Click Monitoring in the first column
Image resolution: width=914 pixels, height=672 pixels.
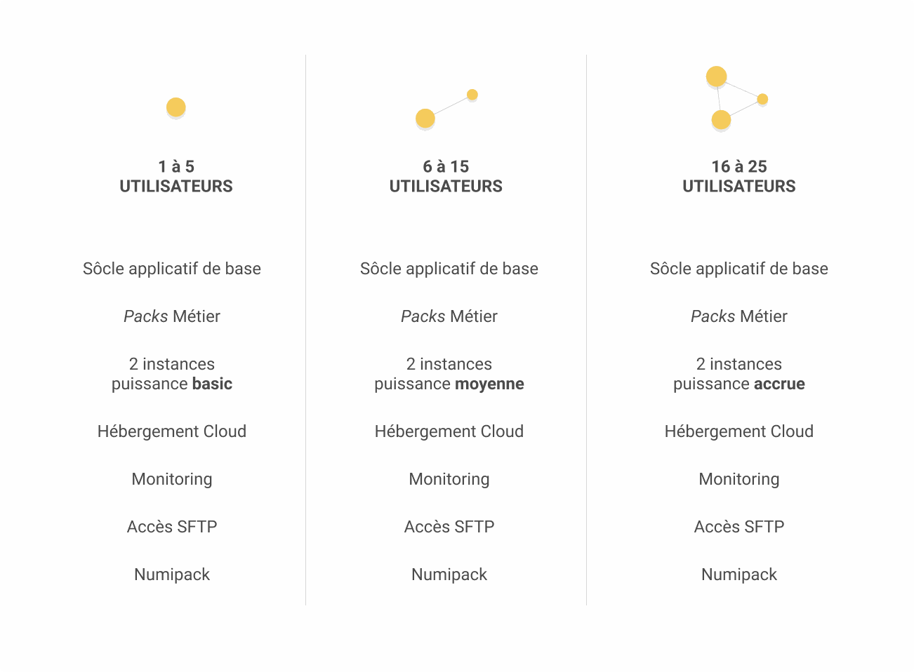(172, 479)
